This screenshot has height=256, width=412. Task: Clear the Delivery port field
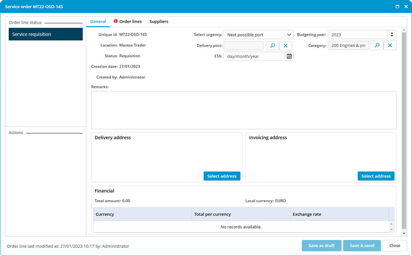coord(286,45)
